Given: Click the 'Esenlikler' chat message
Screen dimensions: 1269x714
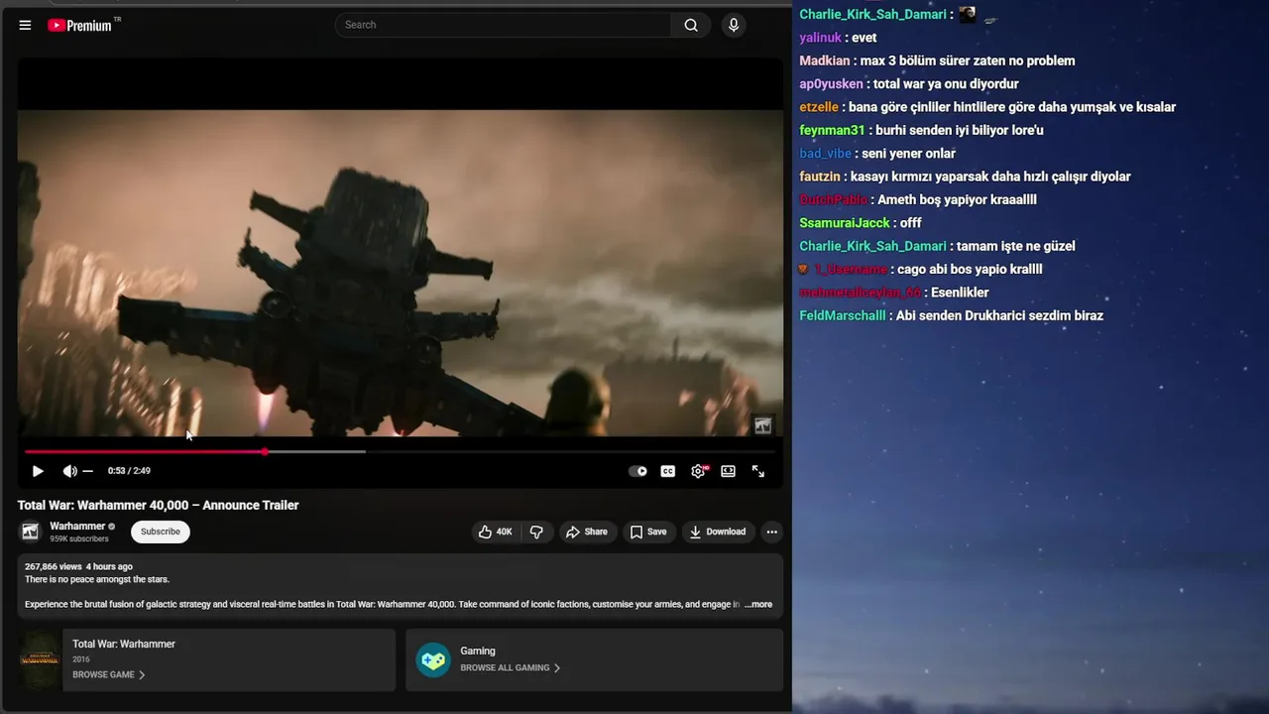Looking at the screenshot, I should coord(960,293).
